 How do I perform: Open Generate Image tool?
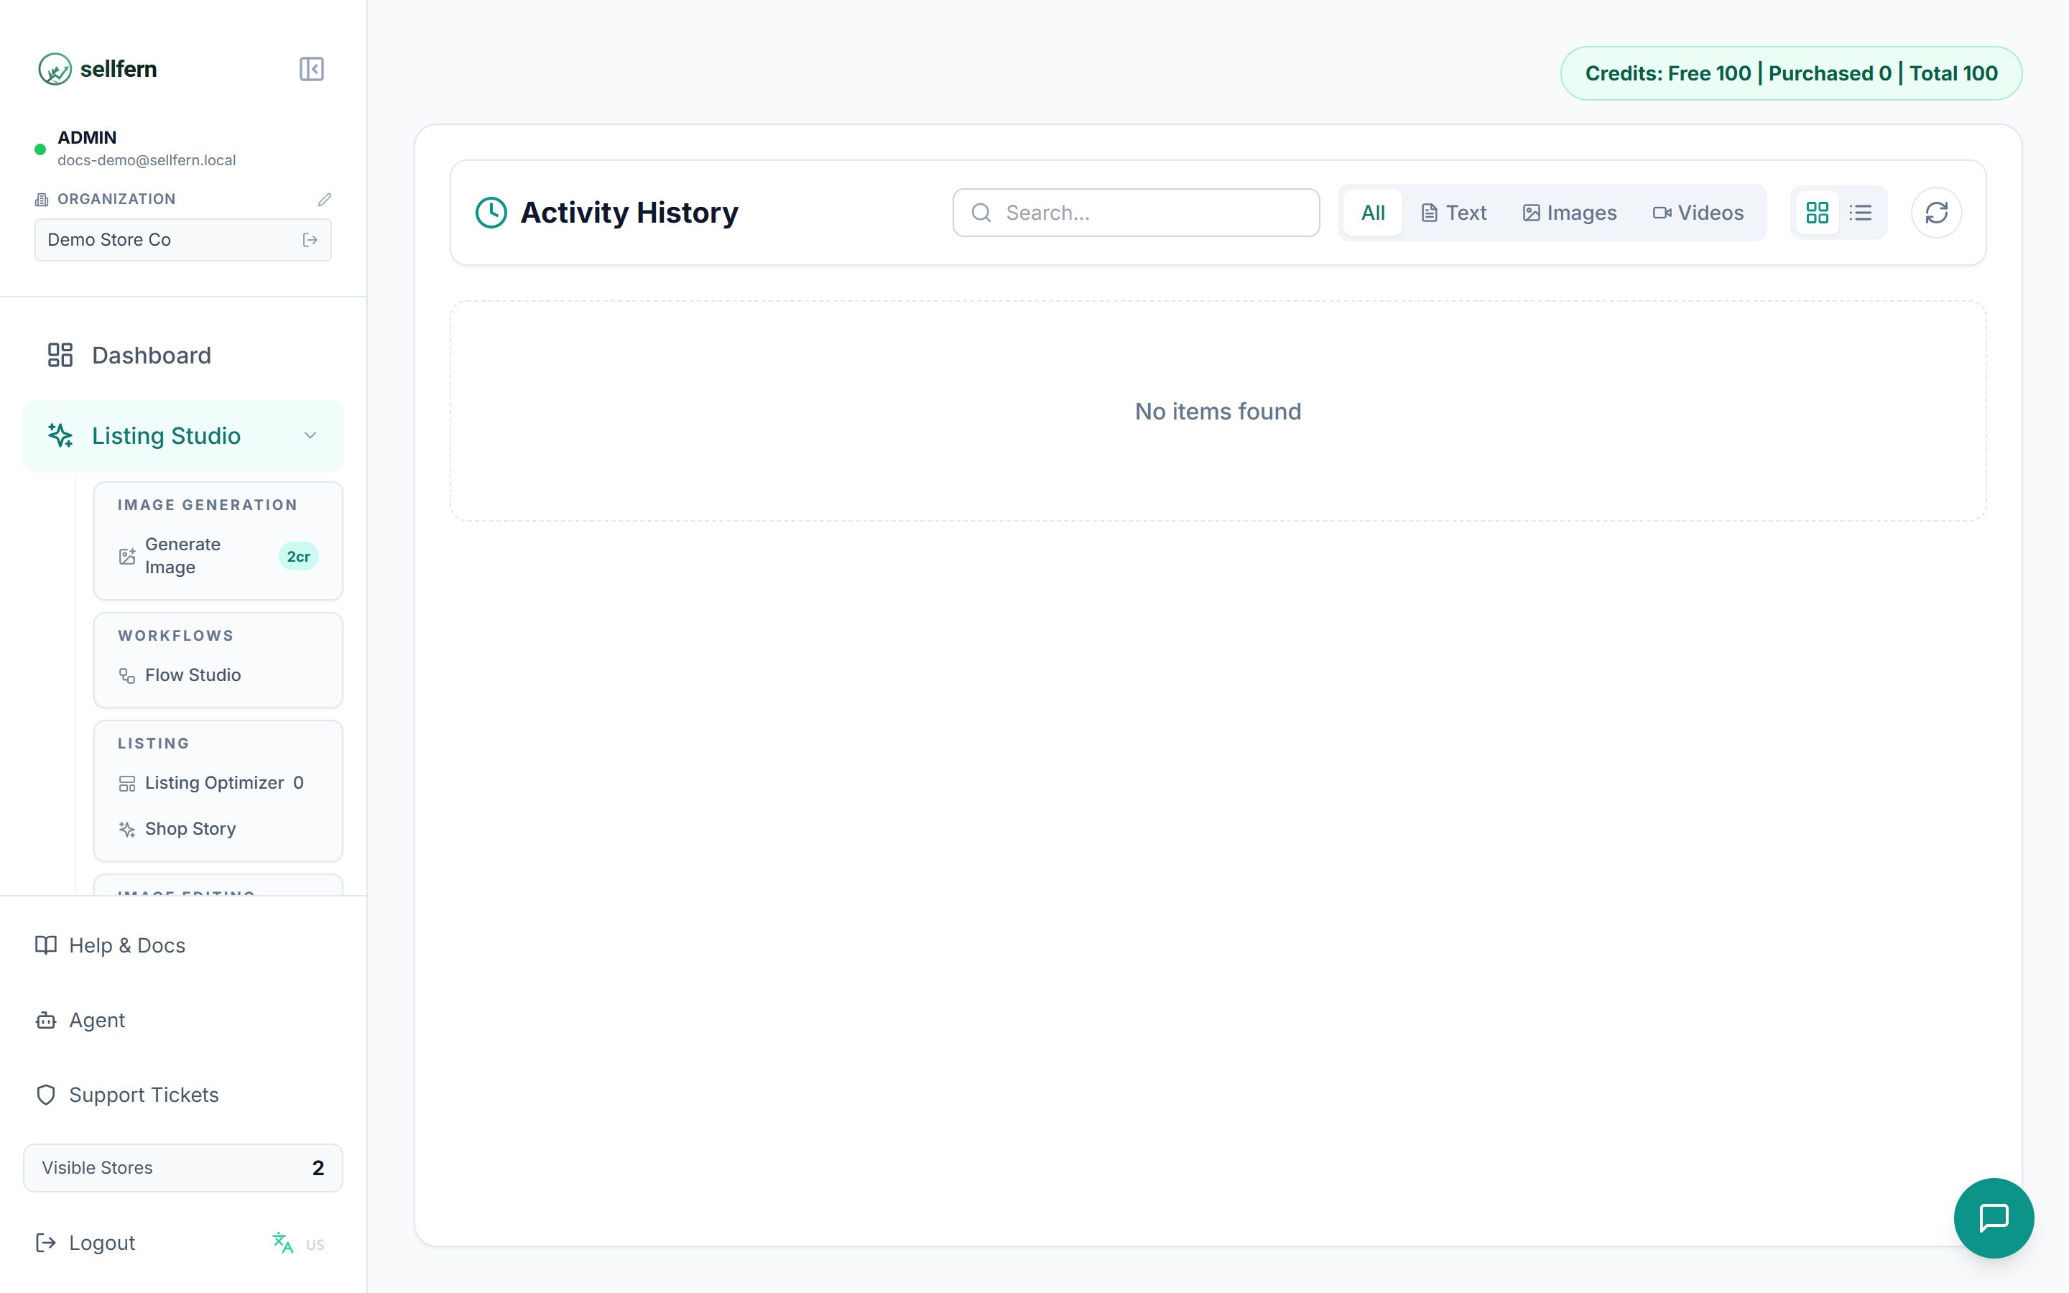[x=218, y=556]
